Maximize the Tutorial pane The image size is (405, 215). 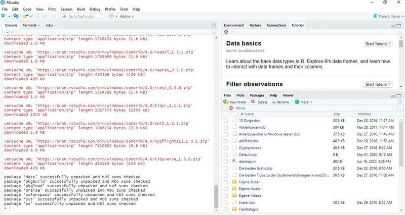click(x=399, y=26)
